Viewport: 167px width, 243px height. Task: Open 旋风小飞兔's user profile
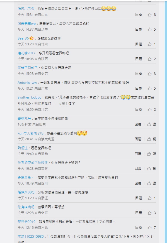pyautogui.click(x=26, y=9)
